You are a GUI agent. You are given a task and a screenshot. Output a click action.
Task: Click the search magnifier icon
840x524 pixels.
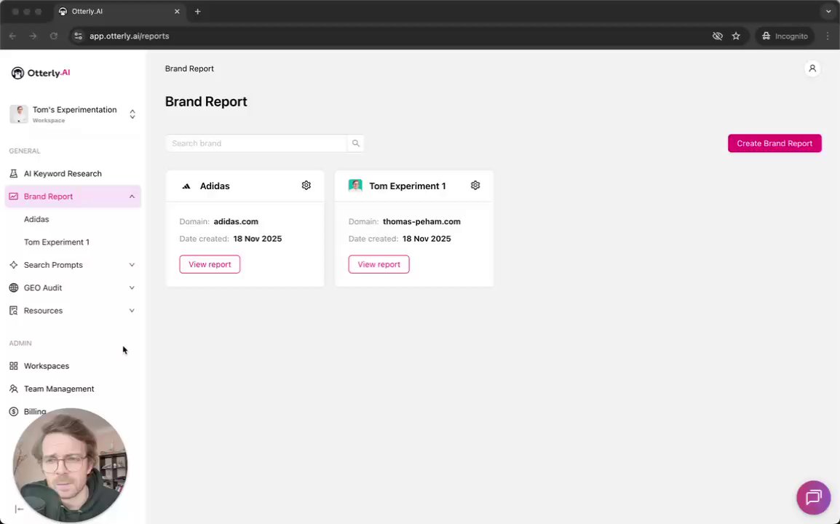click(x=356, y=143)
